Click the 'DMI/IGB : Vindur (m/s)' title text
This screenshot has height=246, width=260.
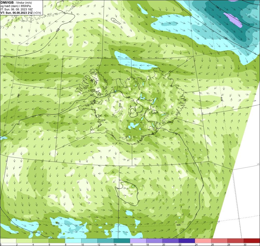point(16,3)
